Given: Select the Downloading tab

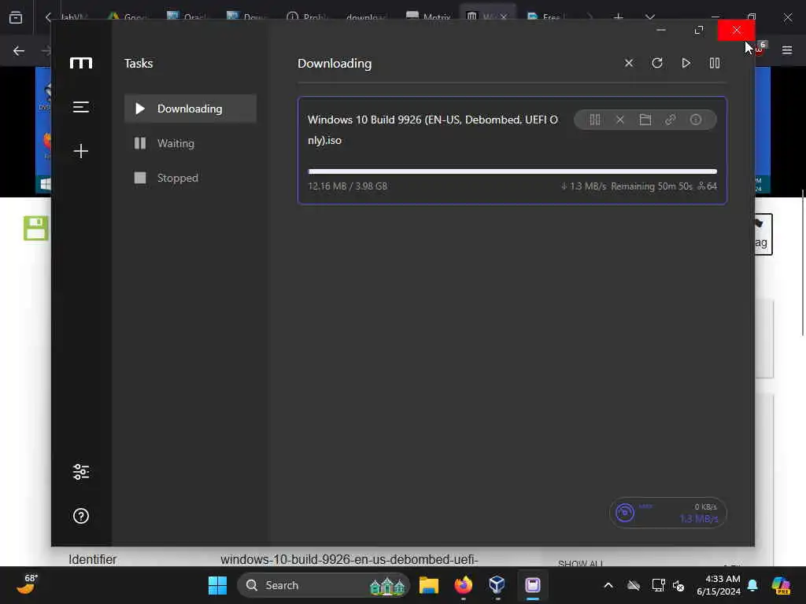Looking at the screenshot, I should [190, 109].
